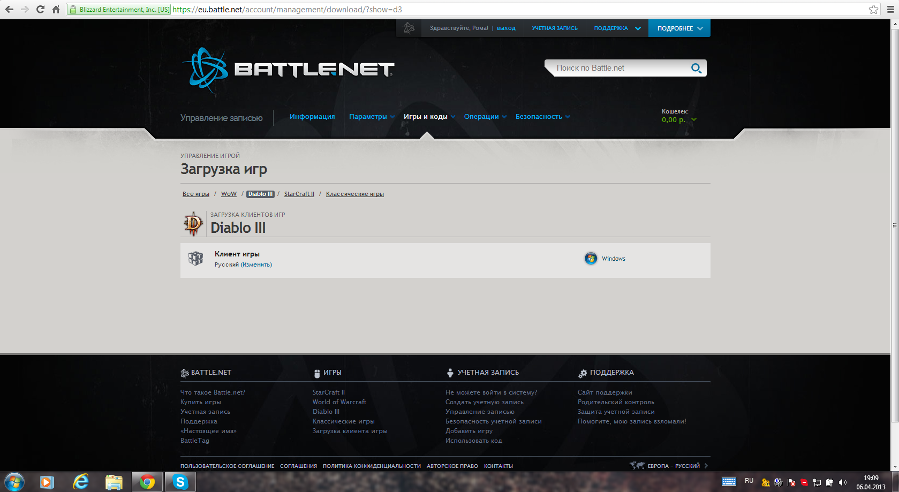Open the browser home page icon
The width and height of the screenshot is (899, 492).
56,9
